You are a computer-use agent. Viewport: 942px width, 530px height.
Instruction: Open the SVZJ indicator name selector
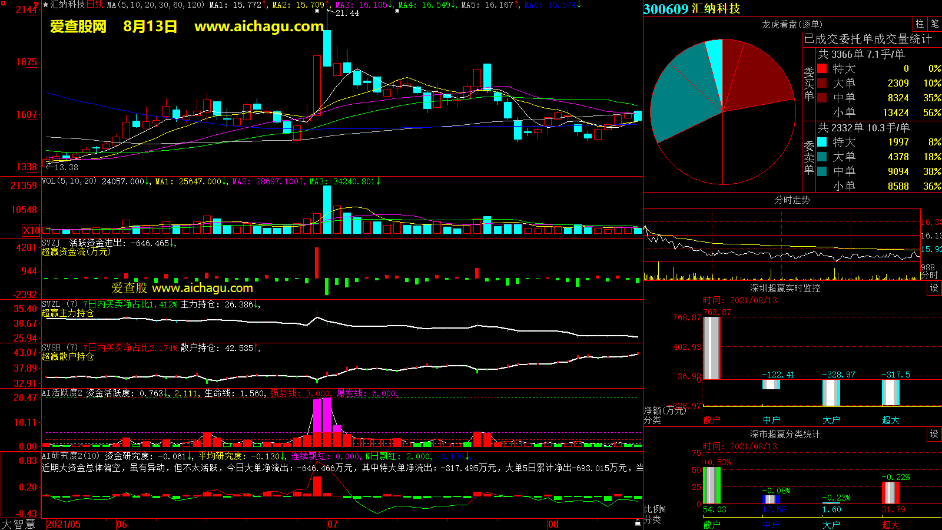click(51, 243)
